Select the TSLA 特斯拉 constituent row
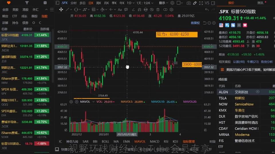This screenshot has height=154, width=275. [x=246, y=98]
